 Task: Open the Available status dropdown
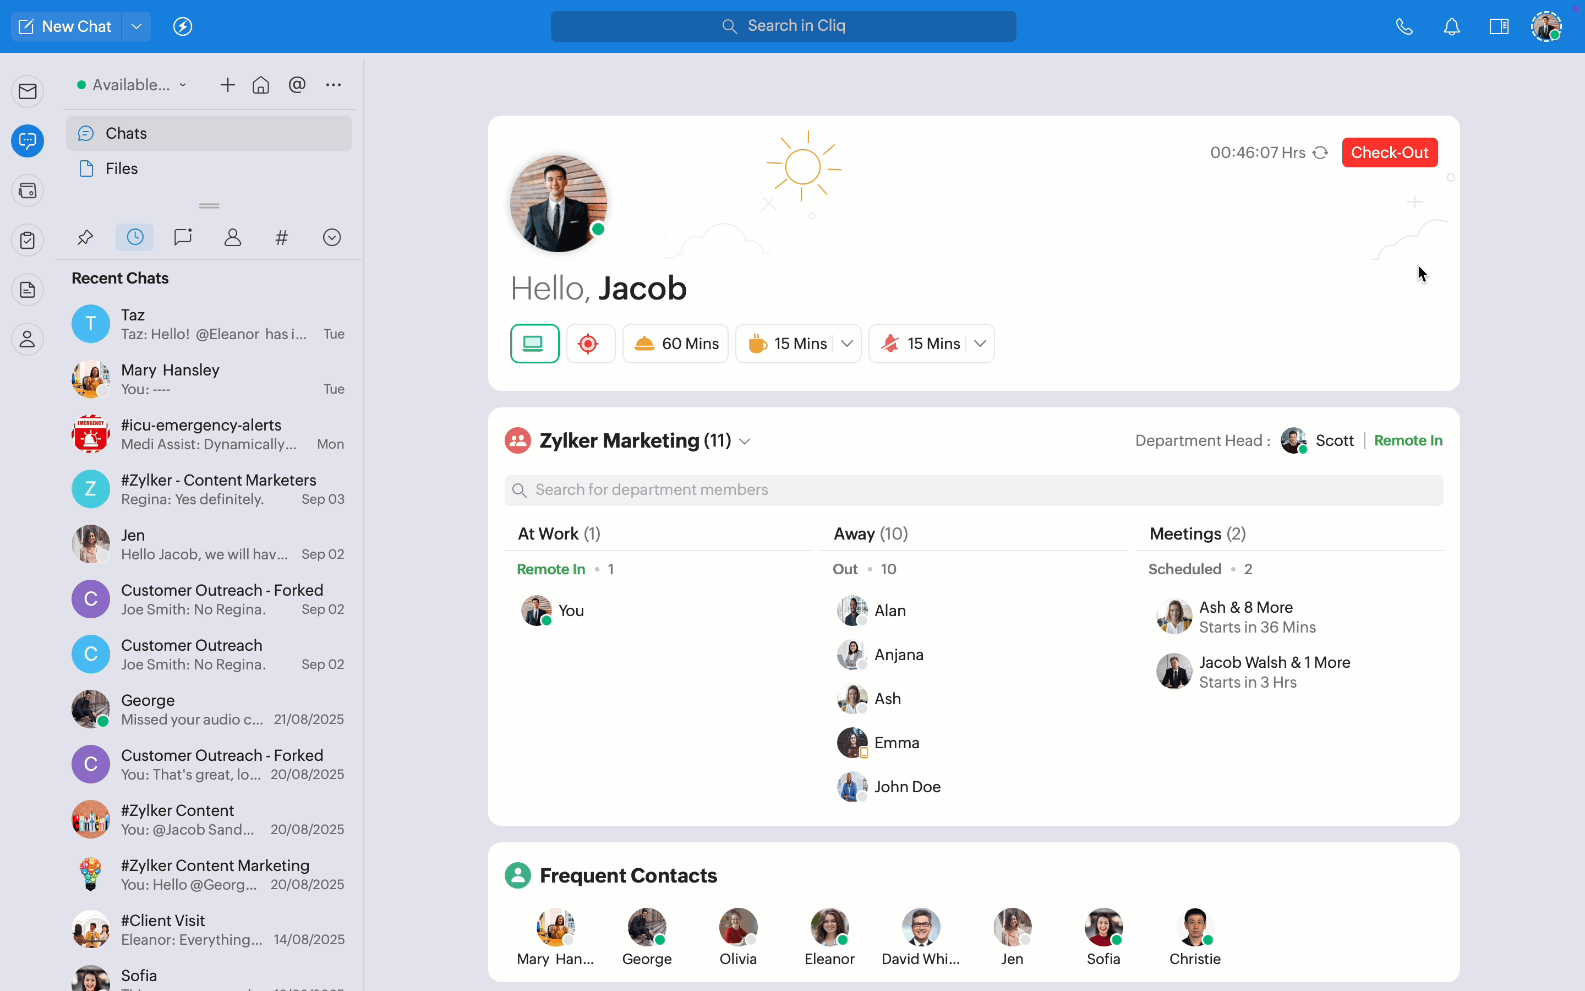(x=132, y=85)
